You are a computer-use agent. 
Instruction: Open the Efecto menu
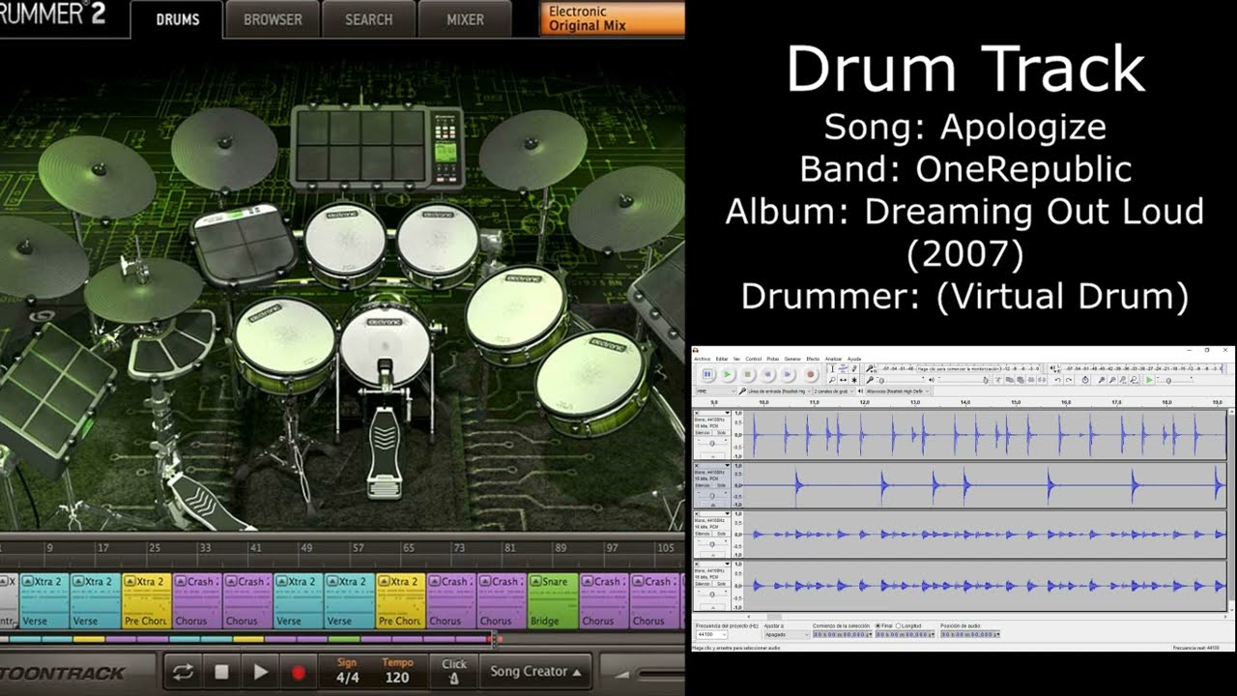point(813,359)
